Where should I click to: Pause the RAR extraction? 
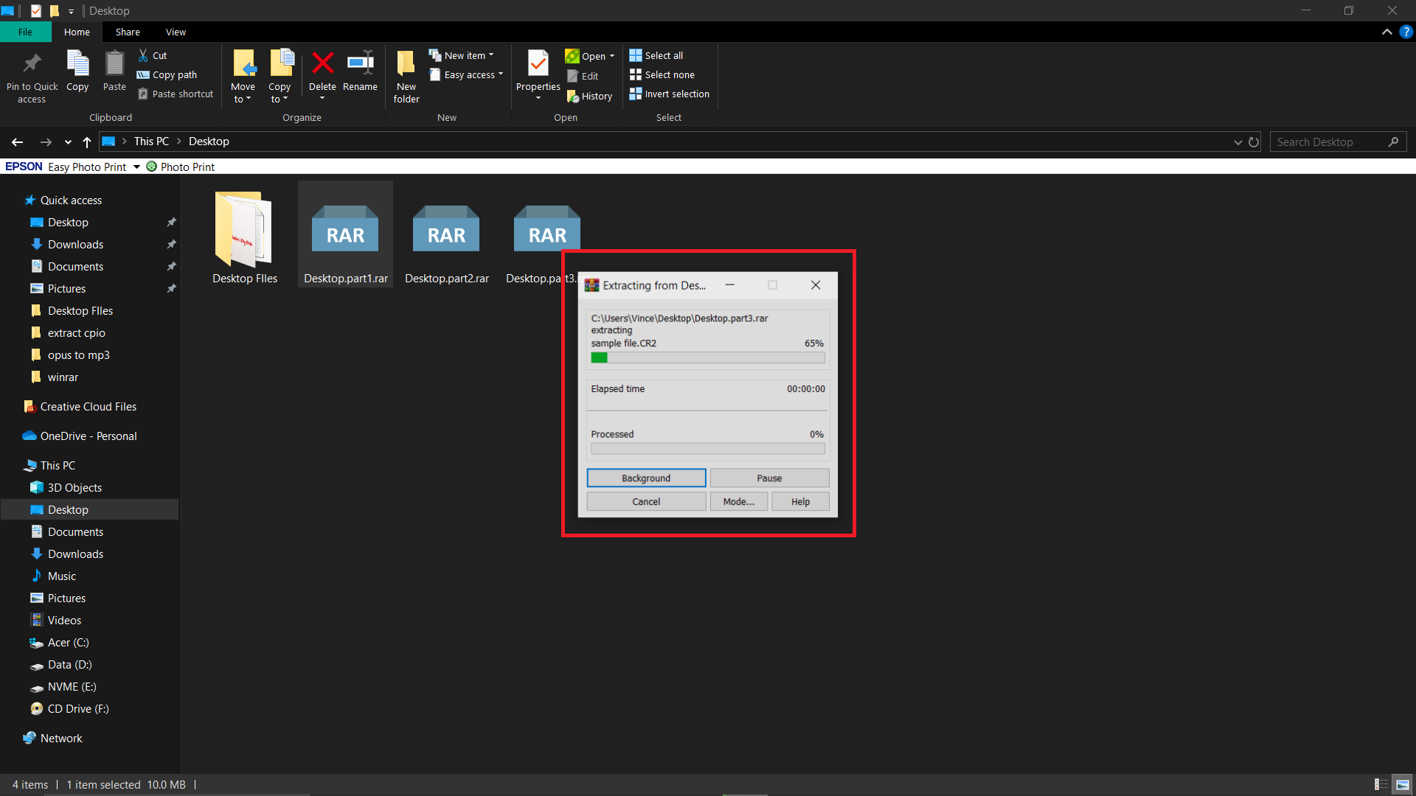click(x=769, y=478)
